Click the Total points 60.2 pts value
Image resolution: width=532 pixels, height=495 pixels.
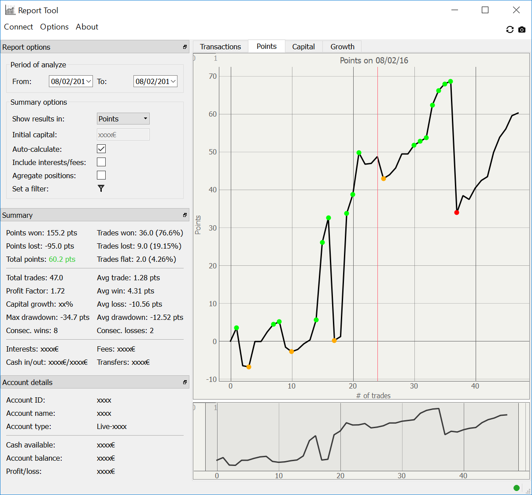point(62,259)
